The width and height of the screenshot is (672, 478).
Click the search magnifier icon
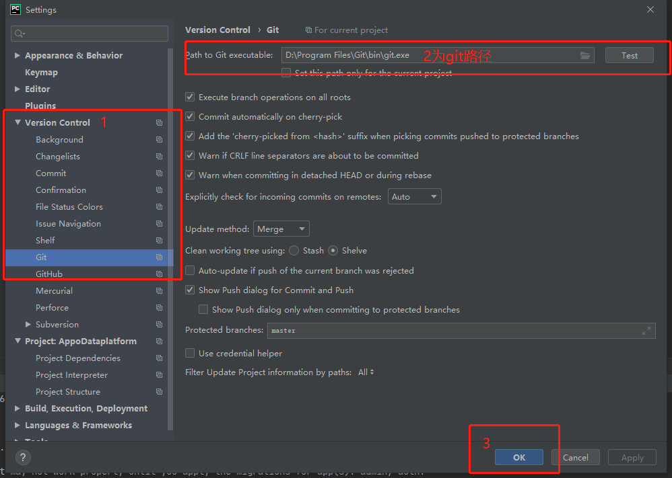point(20,34)
